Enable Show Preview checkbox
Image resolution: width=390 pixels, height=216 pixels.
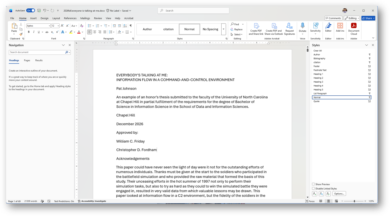[313, 184]
